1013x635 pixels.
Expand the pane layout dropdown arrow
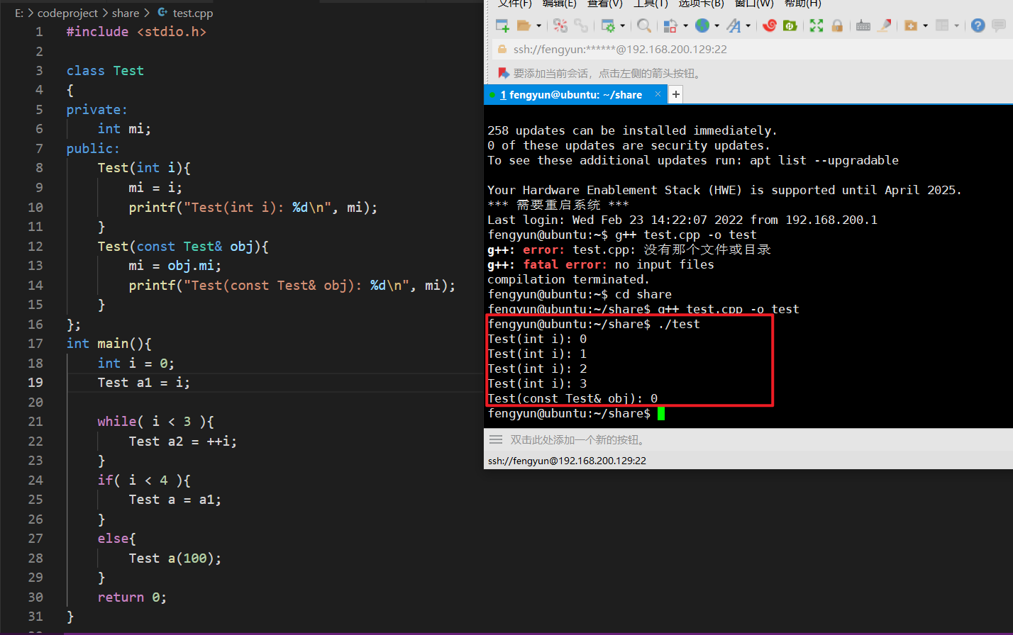point(956,26)
